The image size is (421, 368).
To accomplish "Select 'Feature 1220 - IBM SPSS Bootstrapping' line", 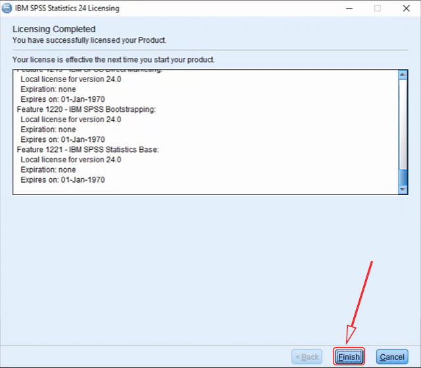I will [86, 110].
